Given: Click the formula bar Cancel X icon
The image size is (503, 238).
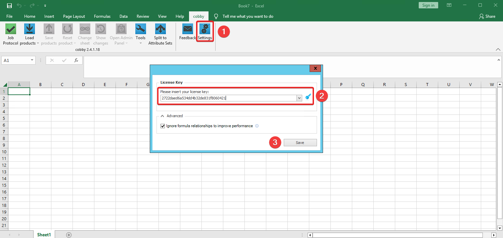Looking at the screenshot, I should point(52,60).
